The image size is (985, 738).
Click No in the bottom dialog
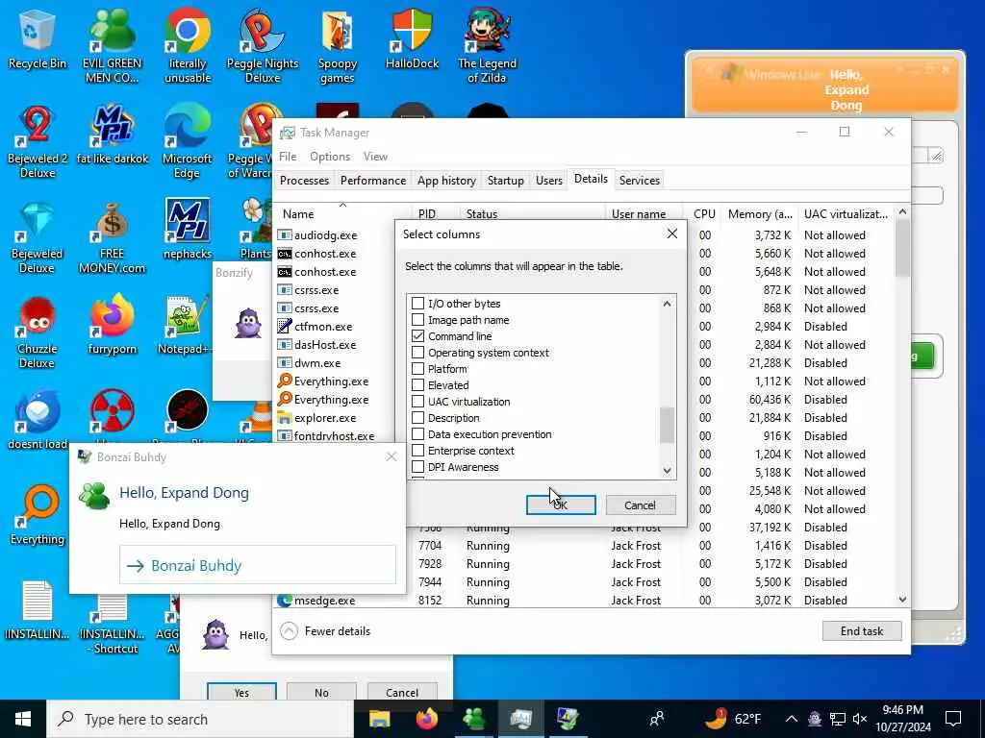[x=321, y=692]
